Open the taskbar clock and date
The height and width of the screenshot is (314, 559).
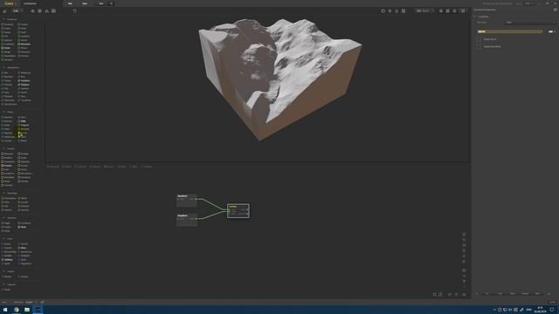[540, 310]
